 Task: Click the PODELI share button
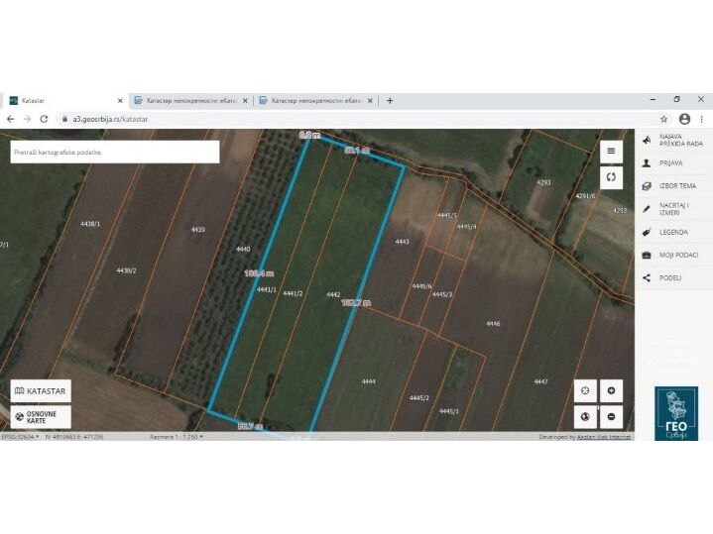[x=669, y=277]
